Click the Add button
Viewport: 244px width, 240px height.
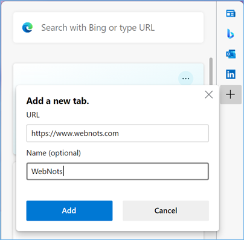69,210
